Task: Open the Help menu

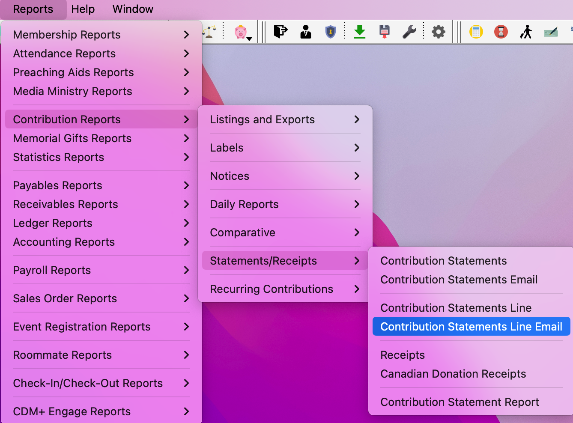Action: pyautogui.click(x=83, y=9)
